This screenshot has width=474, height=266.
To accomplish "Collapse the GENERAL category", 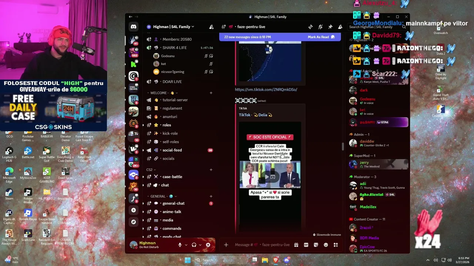I will 163,196.
